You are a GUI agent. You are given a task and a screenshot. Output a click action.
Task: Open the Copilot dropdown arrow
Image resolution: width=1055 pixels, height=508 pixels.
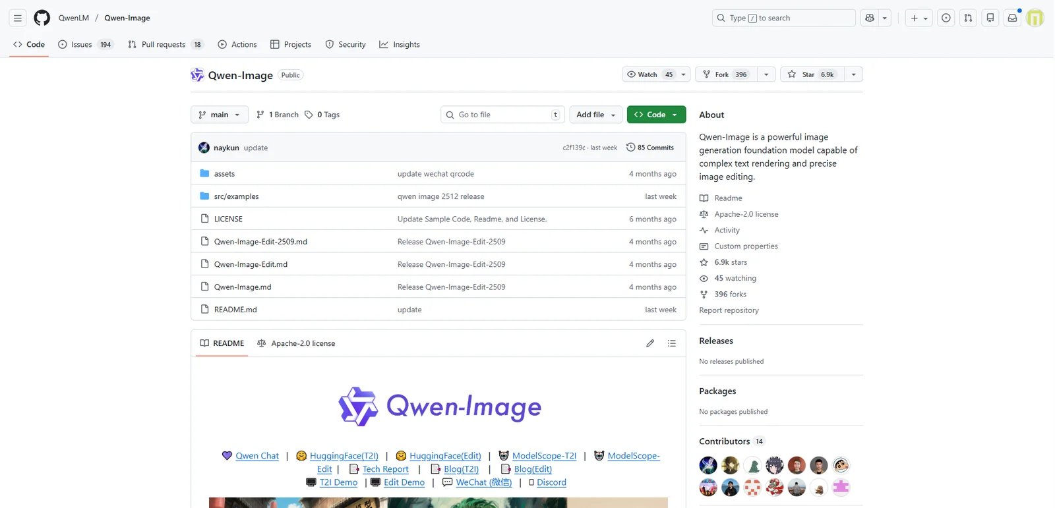885,18
